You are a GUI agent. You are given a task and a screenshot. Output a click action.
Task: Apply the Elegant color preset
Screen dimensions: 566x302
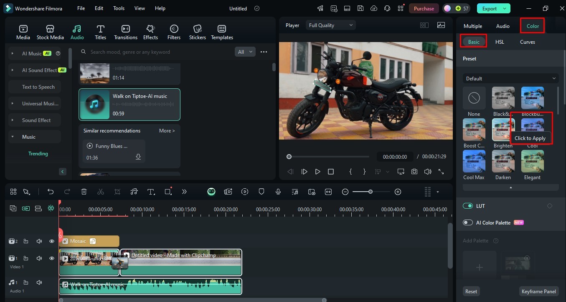point(532,161)
